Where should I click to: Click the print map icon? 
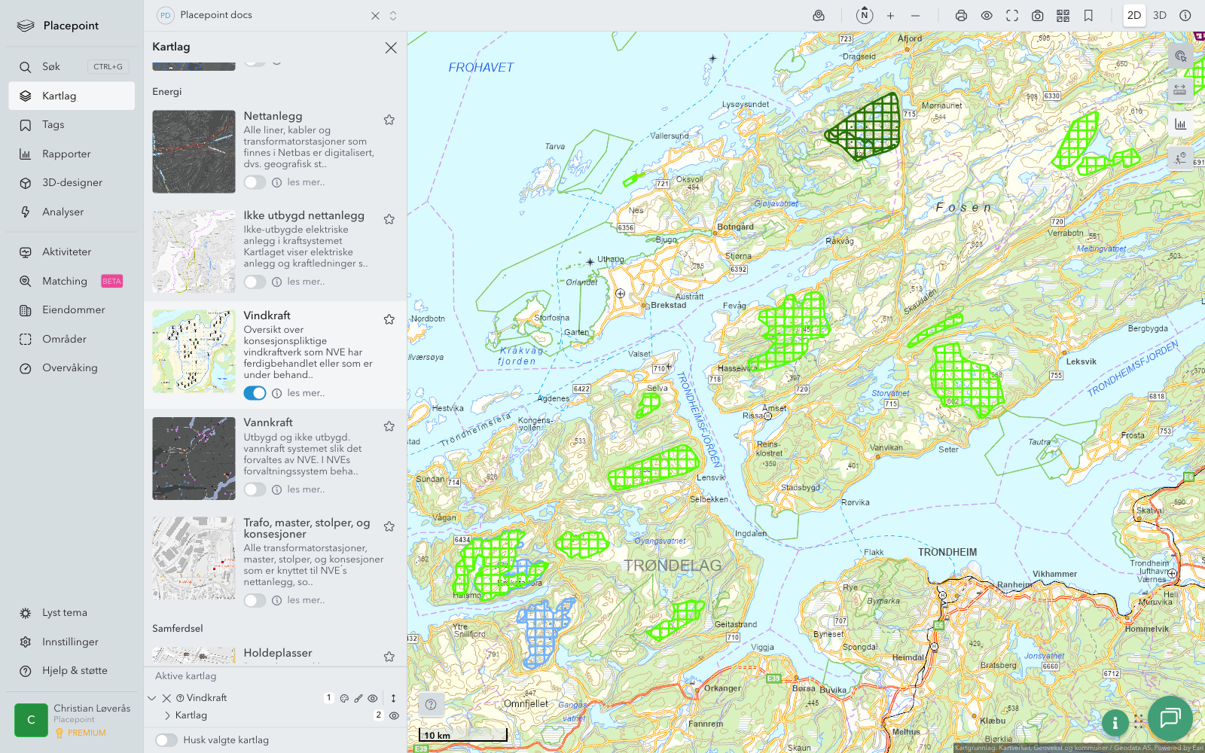pyautogui.click(x=961, y=16)
